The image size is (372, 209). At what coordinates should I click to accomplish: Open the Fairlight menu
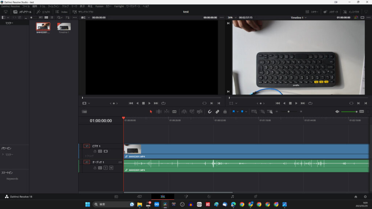[x=119, y=7]
